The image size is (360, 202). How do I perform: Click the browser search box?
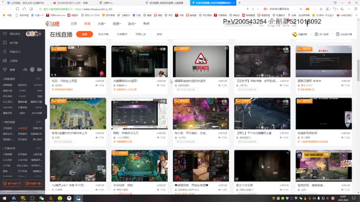point(283,9)
